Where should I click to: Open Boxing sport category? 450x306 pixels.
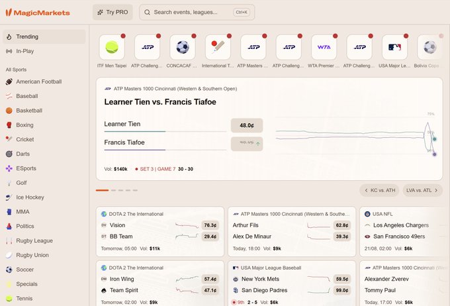(44, 125)
